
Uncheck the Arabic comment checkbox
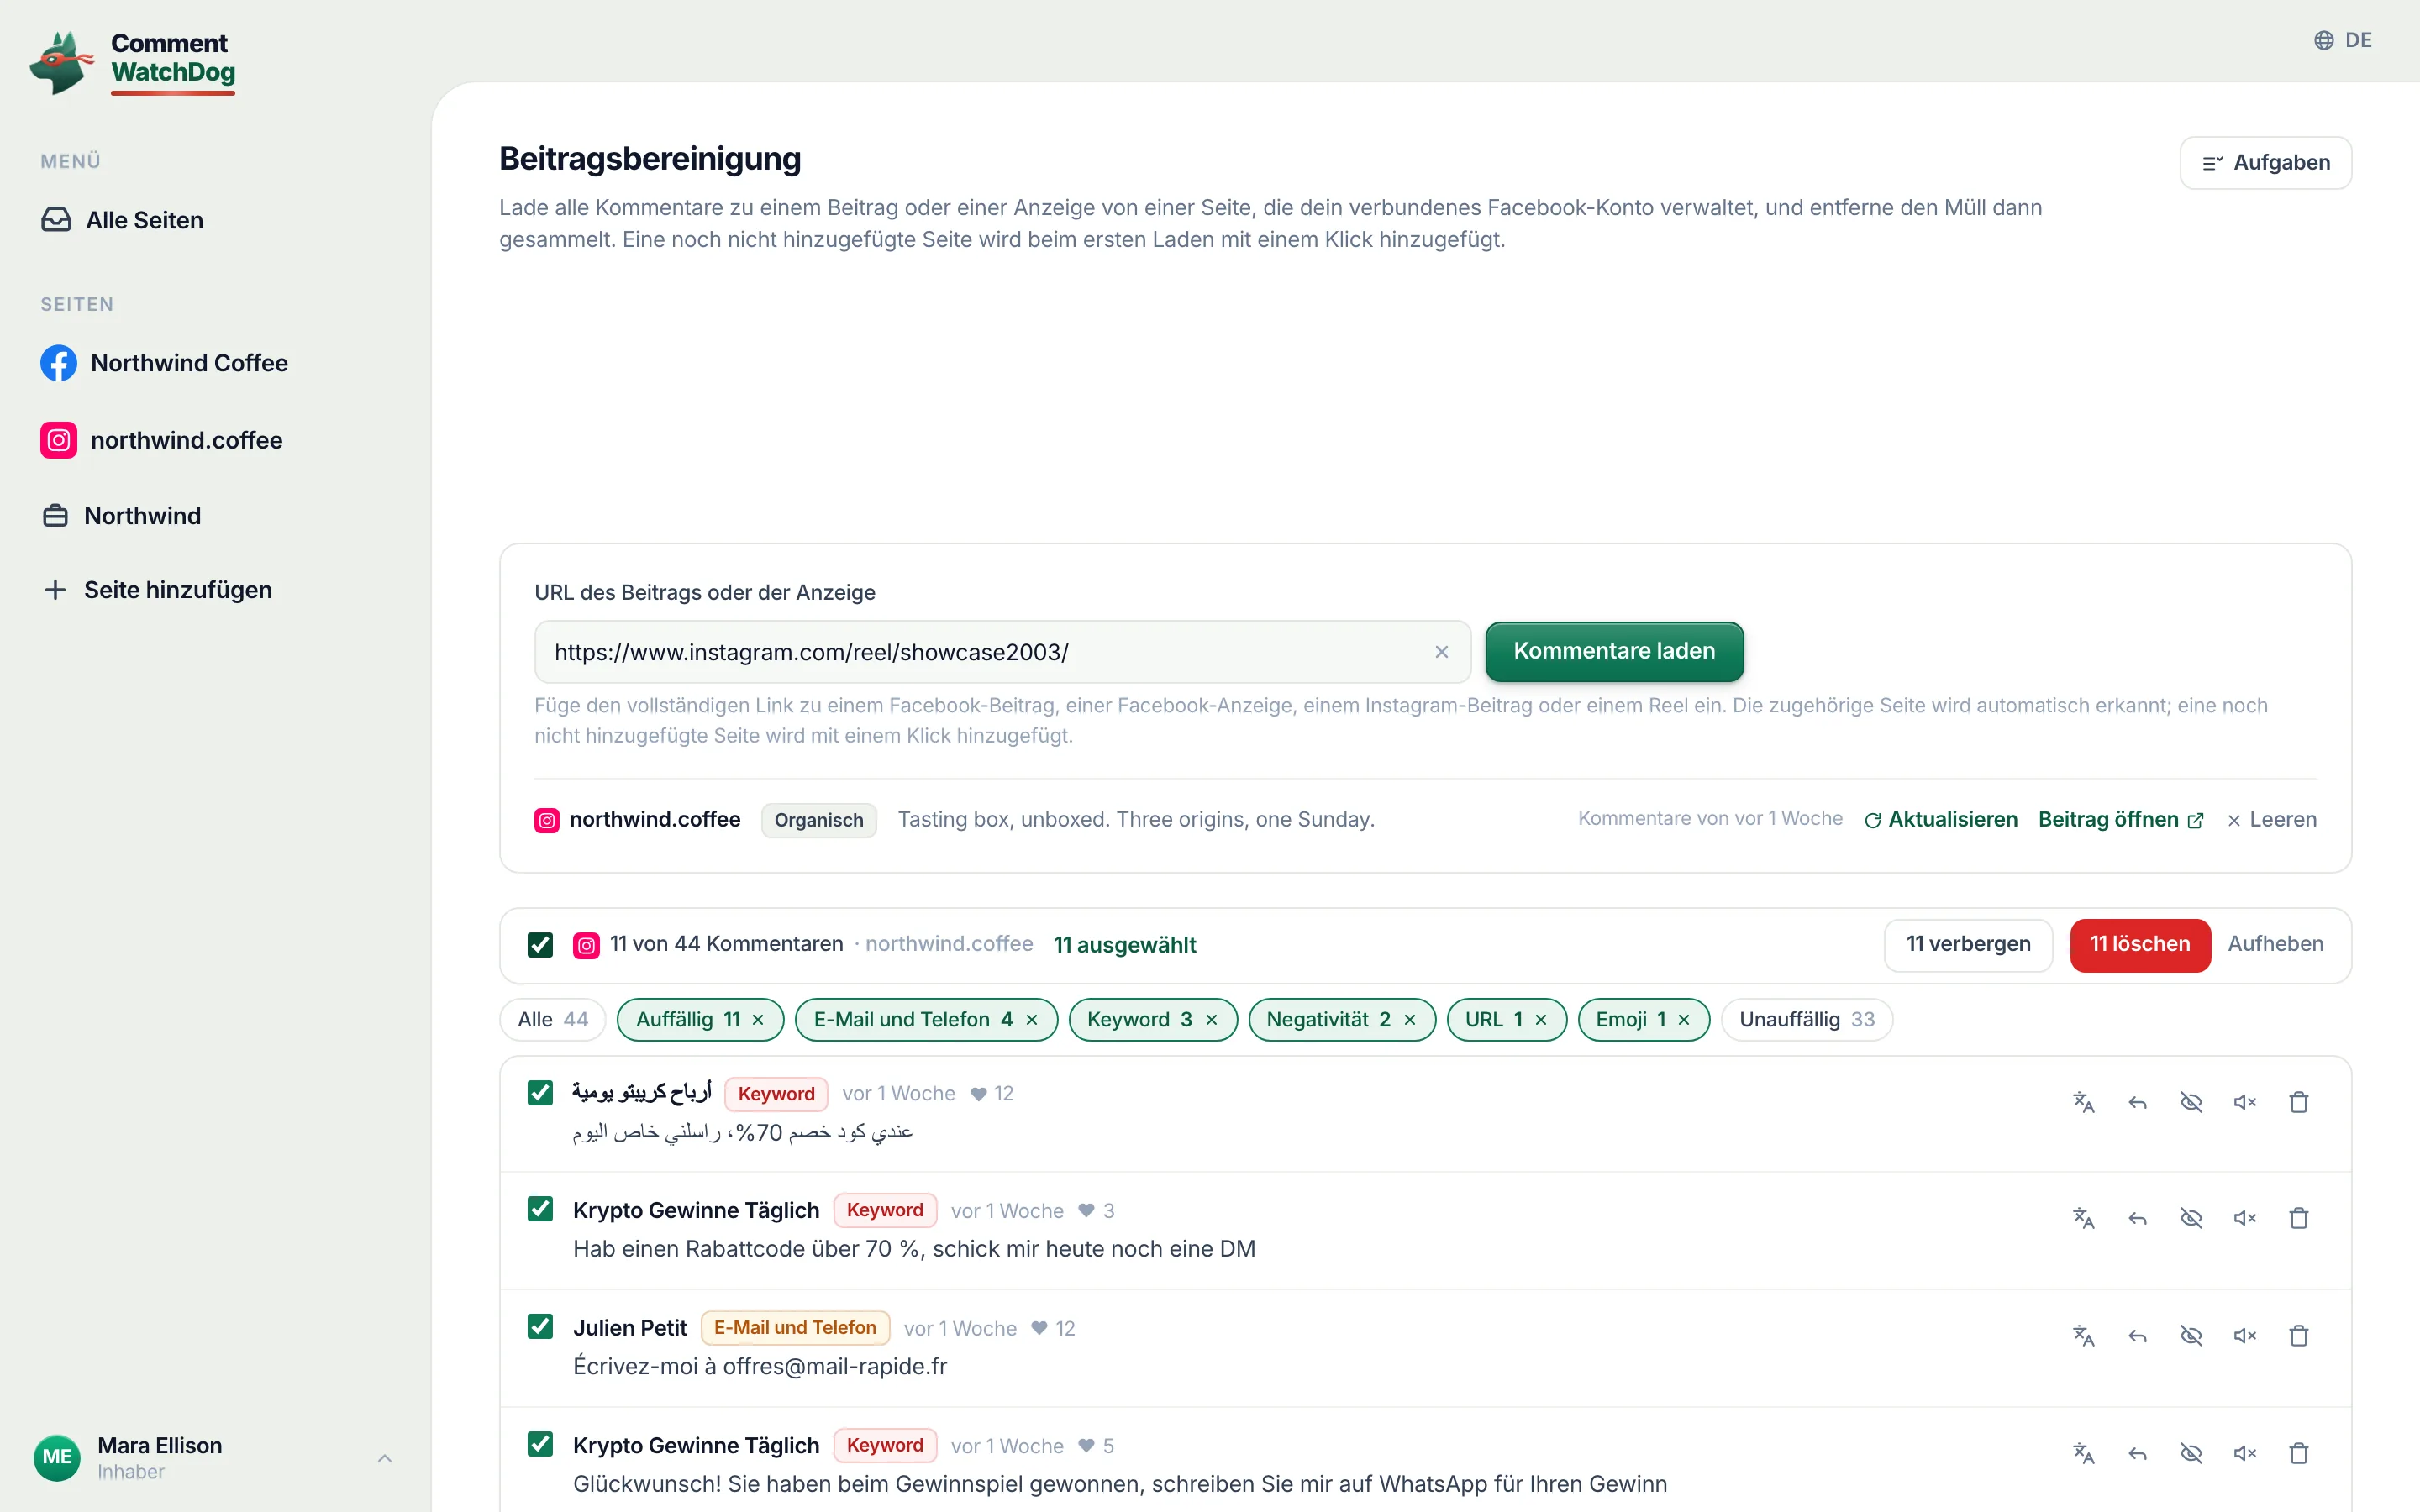click(540, 1093)
